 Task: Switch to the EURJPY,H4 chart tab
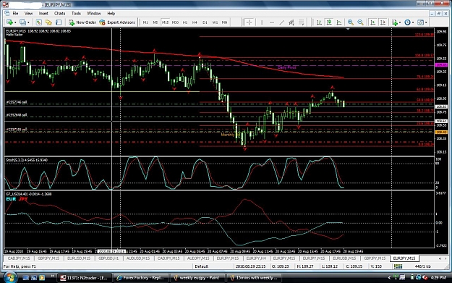tap(256, 258)
